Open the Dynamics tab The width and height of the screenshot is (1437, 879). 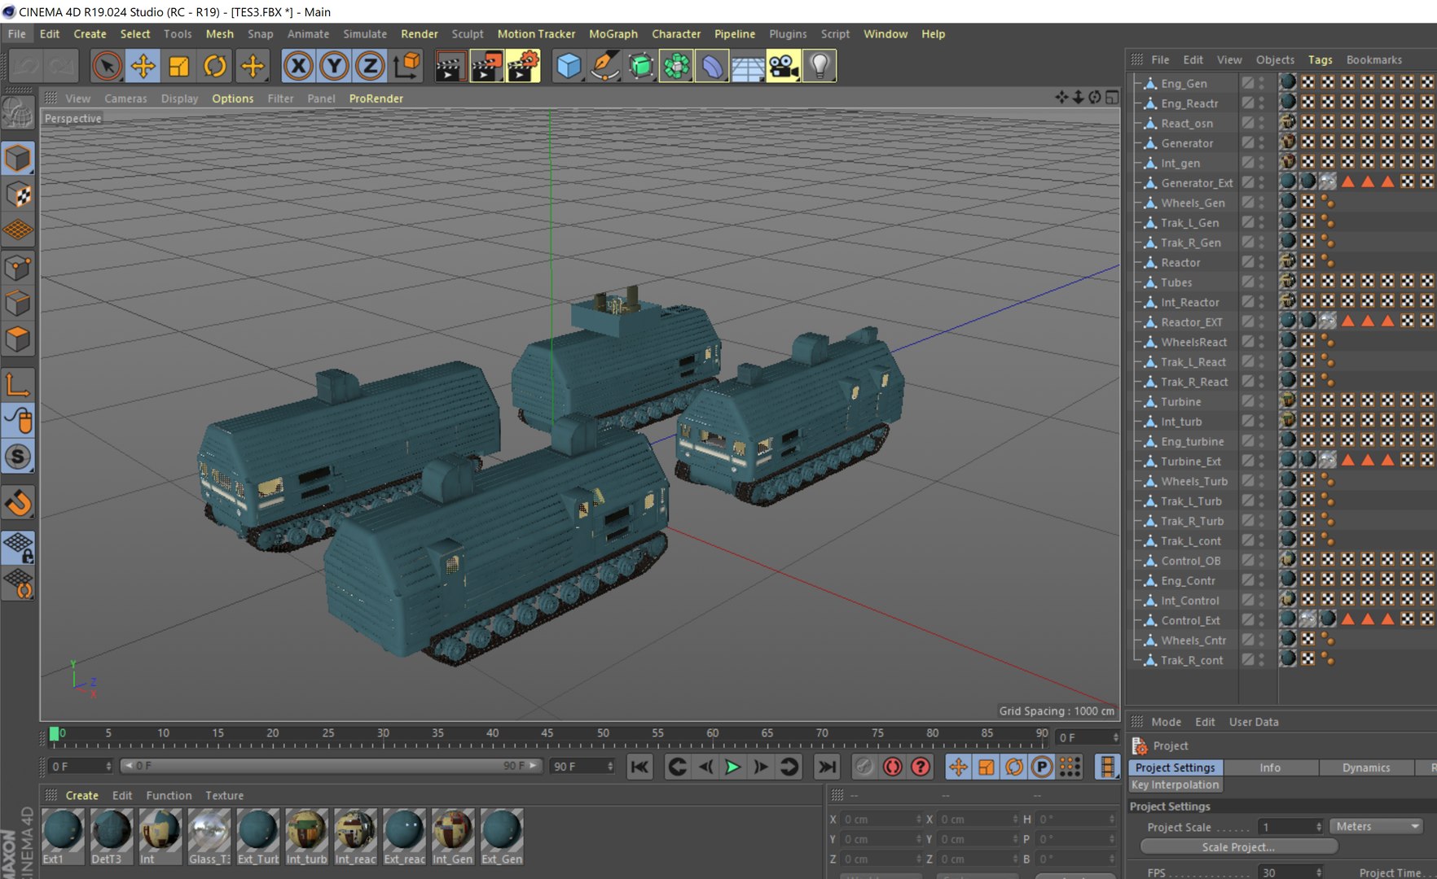pyautogui.click(x=1366, y=767)
